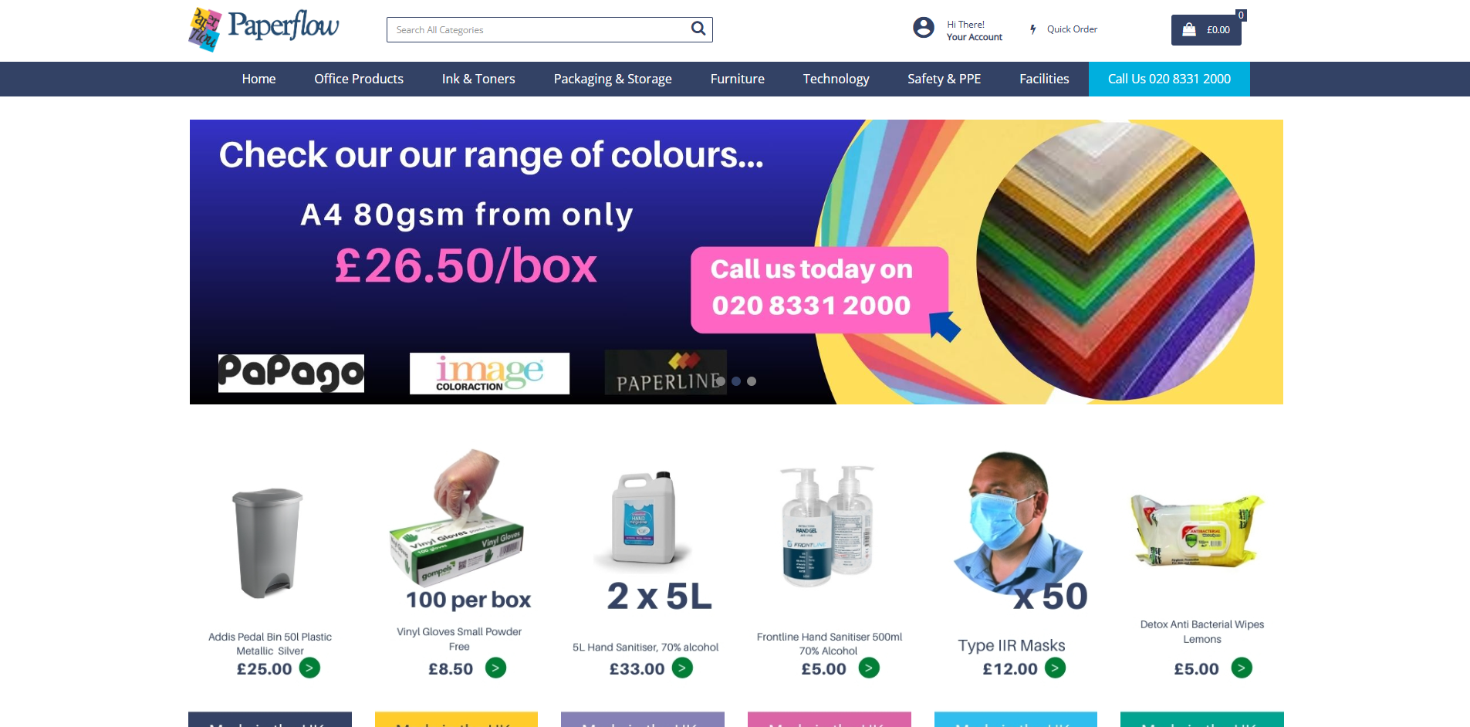Select the first banner carousel dot

pos(721,381)
